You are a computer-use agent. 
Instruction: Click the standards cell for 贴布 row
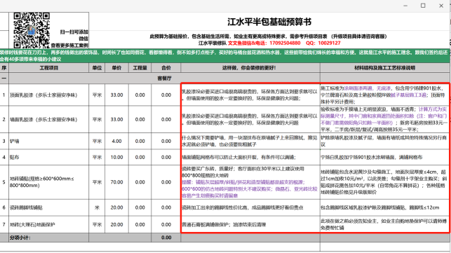[385, 157]
